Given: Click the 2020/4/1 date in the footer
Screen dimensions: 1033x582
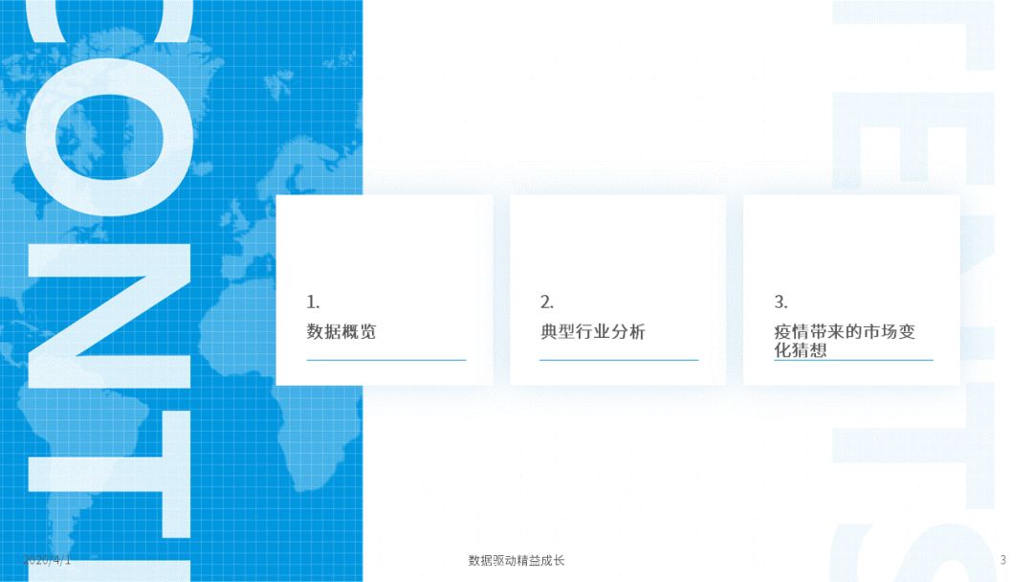Looking at the screenshot, I should pyautogui.click(x=47, y=560).
